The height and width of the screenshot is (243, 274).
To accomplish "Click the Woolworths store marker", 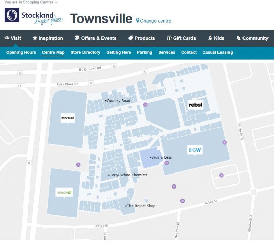I will coord(64,192).
